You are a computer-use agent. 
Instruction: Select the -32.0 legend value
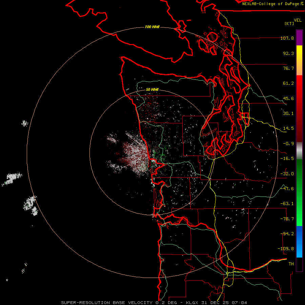click(x=287, y=174)
